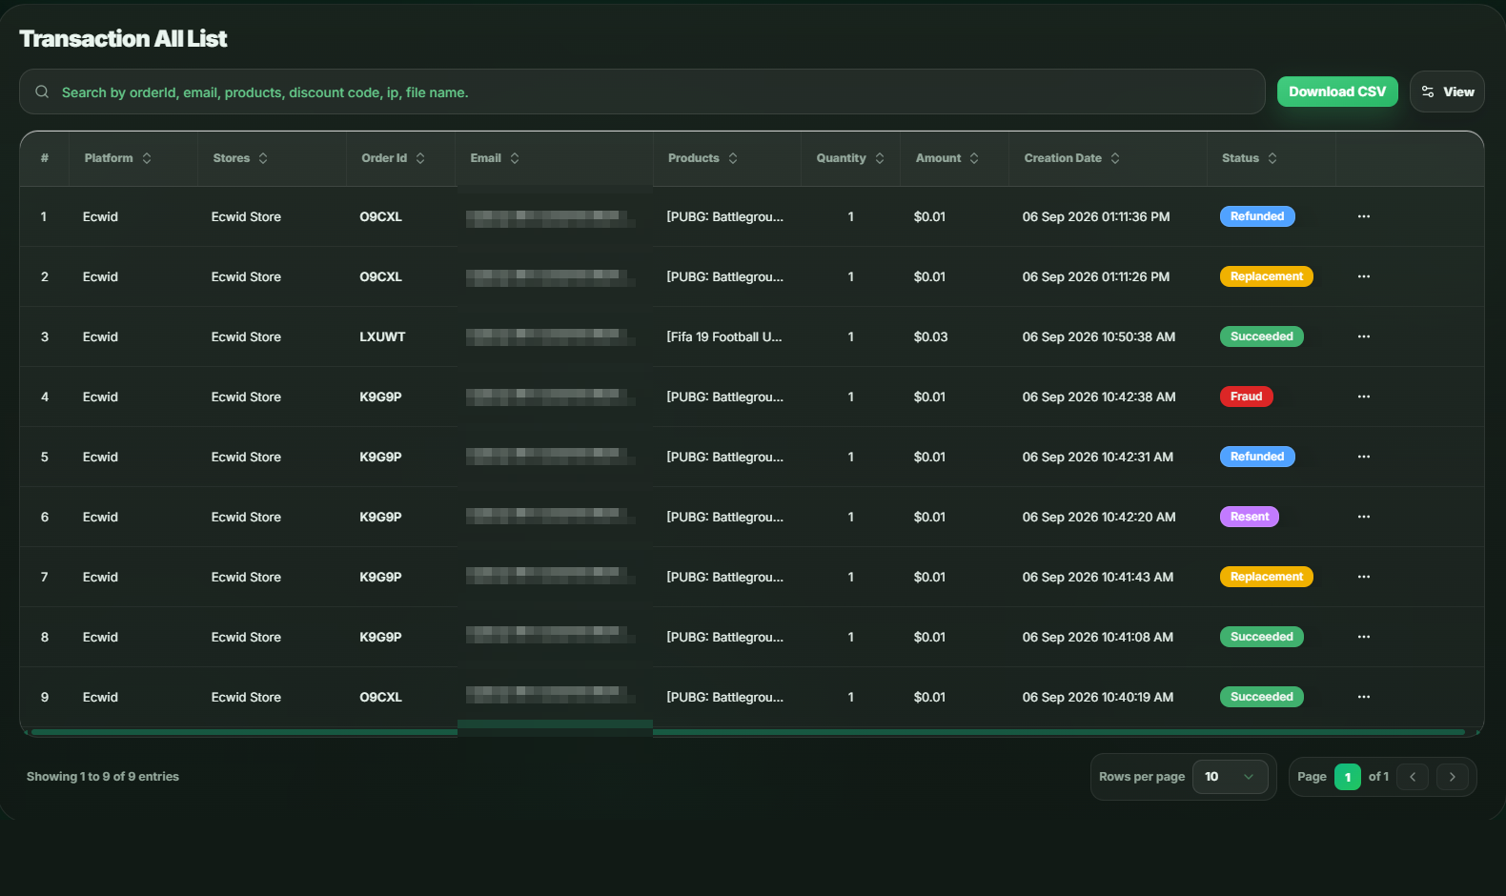The height and width of the screenshot is (896, 1506).
Task: Sort by Platform column arrows
Action: (x=147, y=158)
